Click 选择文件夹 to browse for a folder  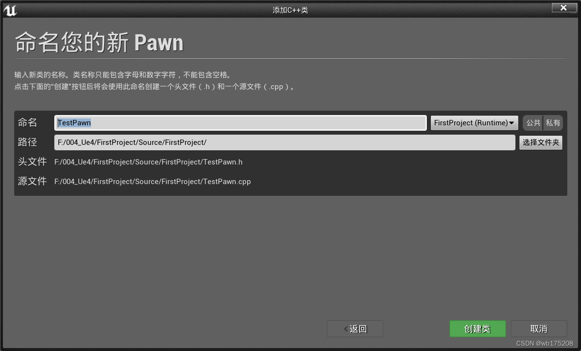pos(540,142)
